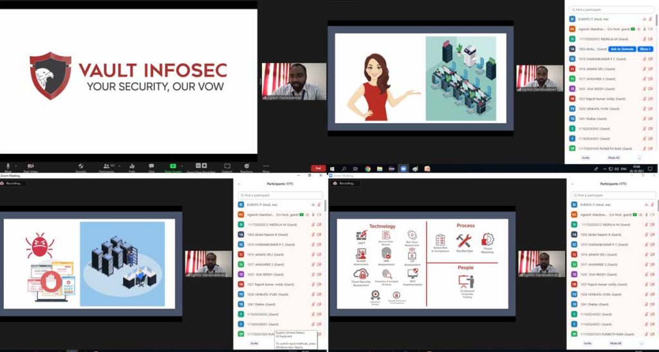
Task: Click Recording indicator in Technology-Process slide window
Action: [346, 183]
